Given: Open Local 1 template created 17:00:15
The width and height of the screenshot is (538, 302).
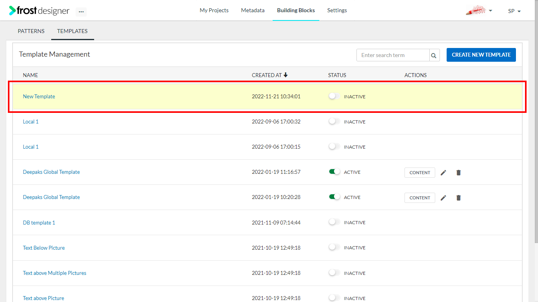Looking at the screenshot, I should pos(31,147).
